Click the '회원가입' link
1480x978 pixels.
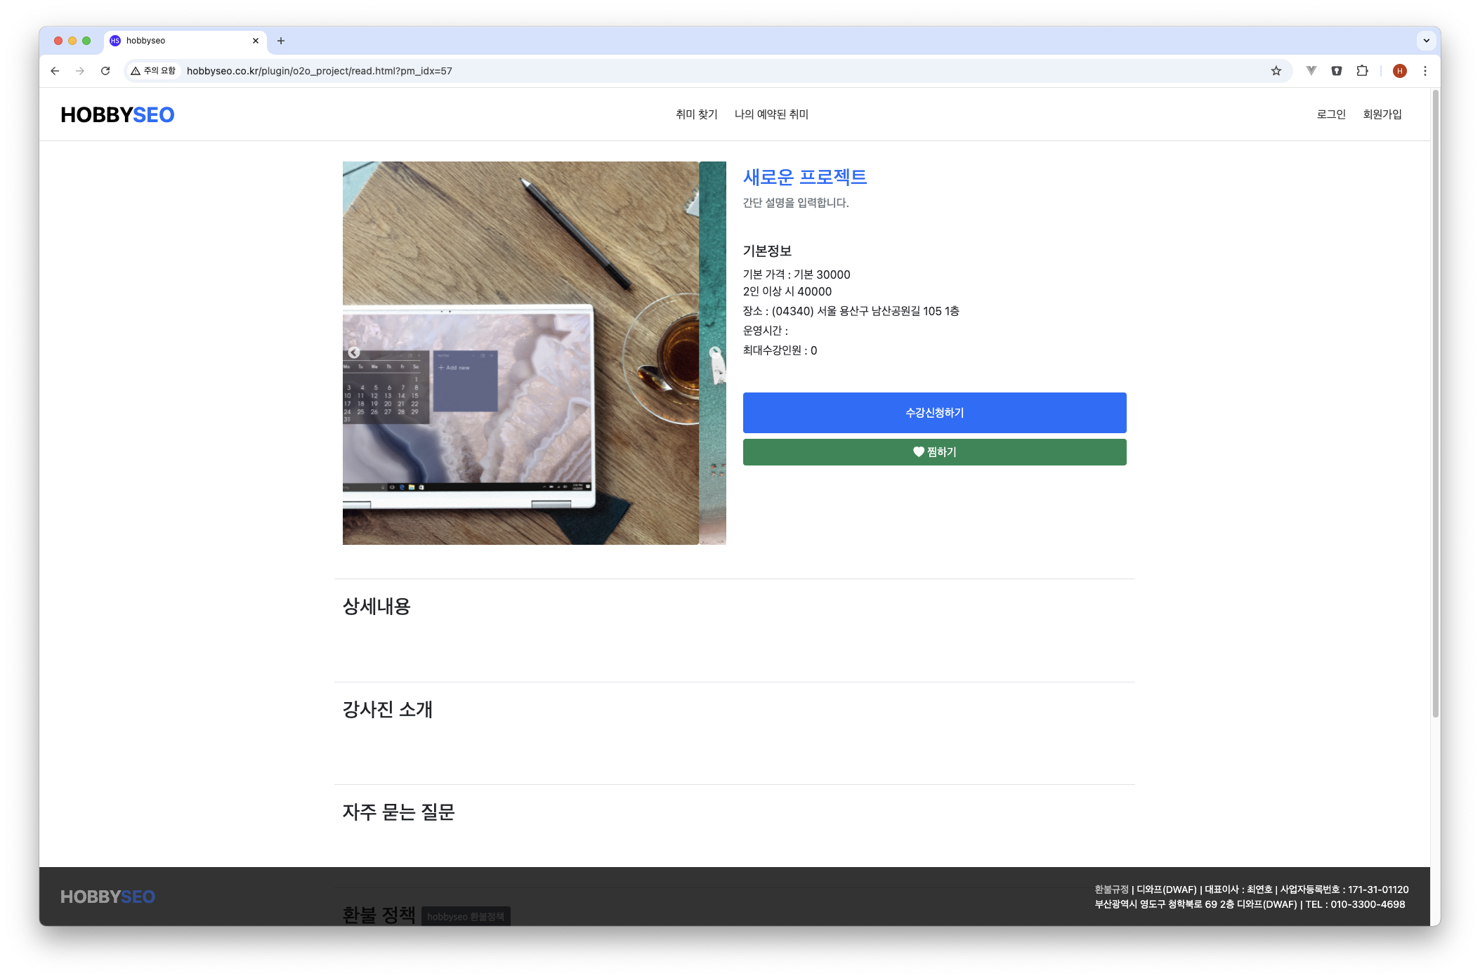coord(1382,114)
